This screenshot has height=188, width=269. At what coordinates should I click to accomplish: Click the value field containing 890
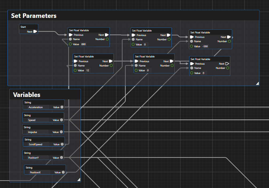click(x=84, y=44)
